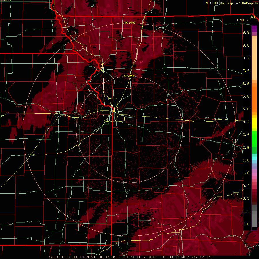
Task: Click the 50 NMI range ring label
Action: (129, 76)
